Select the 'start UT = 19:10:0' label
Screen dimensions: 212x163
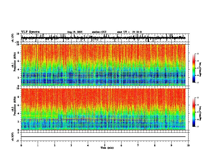click(129, 32)
